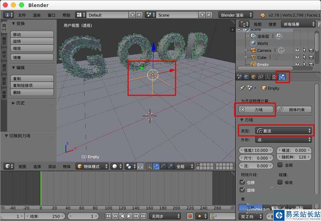Image resolution: width=321 pixels, height=221 pixels.
Task: Click the 复制 (Duplicate) button
Action: point(32,78)
